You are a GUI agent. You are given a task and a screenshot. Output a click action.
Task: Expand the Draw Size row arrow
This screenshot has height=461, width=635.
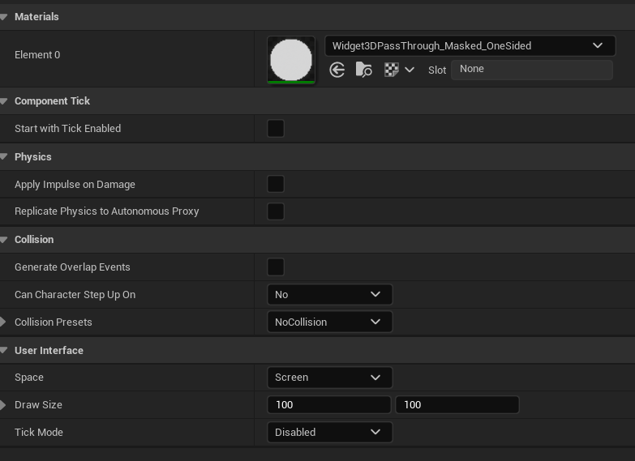pyautogui.click(x=4, y=405)
